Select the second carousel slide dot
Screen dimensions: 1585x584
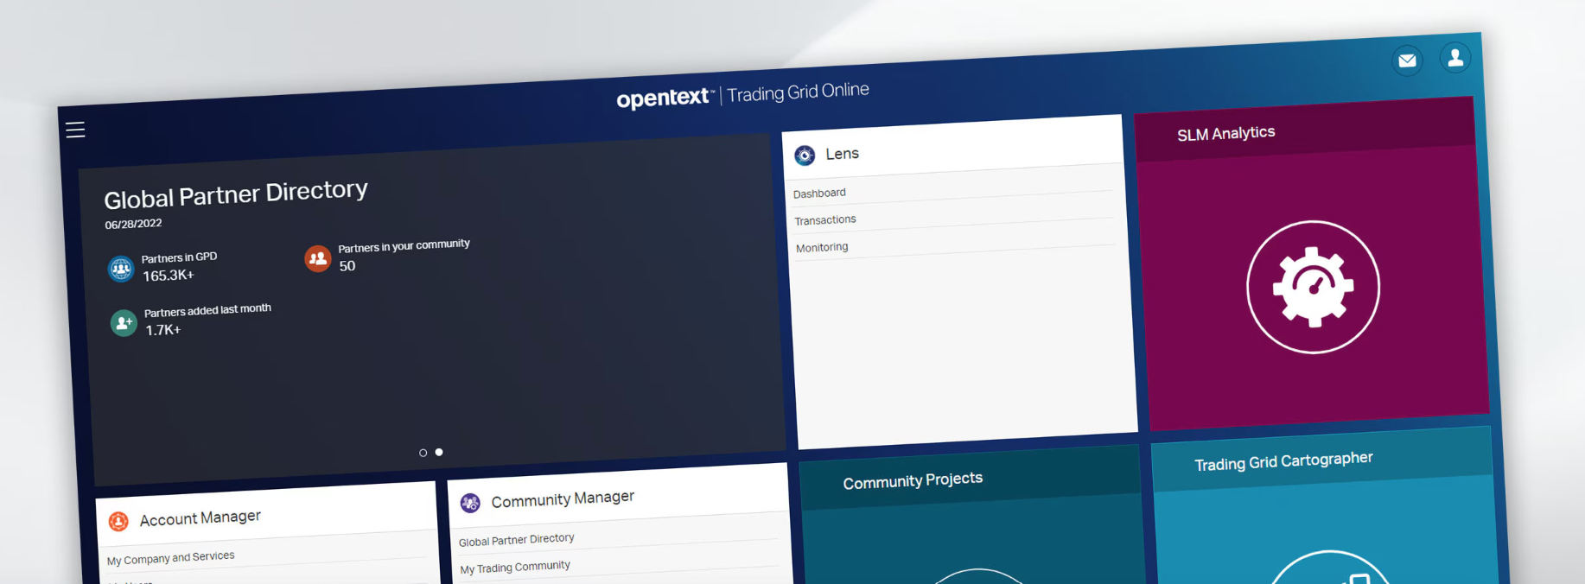pyautogui.click(x=439, y=452)
